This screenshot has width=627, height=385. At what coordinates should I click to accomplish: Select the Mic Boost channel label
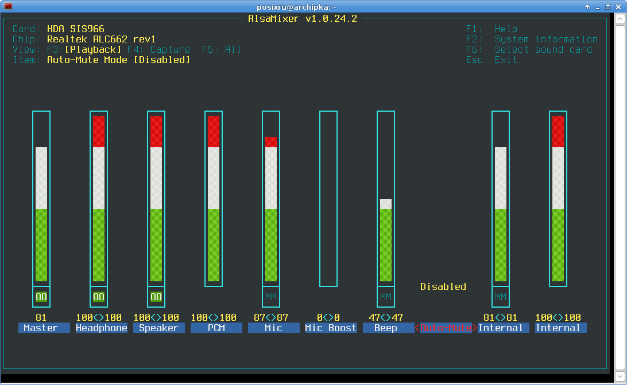pos(331,328)
